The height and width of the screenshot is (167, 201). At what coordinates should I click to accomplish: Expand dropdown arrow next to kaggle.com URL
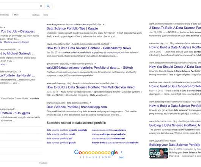(103, 24)
